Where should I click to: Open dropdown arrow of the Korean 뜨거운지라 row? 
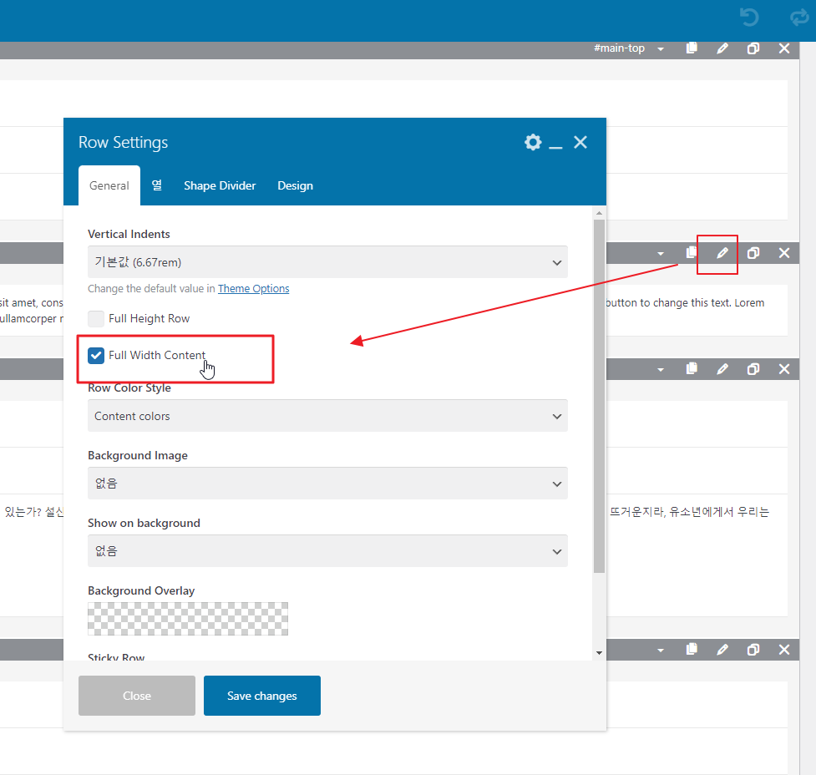661,369
